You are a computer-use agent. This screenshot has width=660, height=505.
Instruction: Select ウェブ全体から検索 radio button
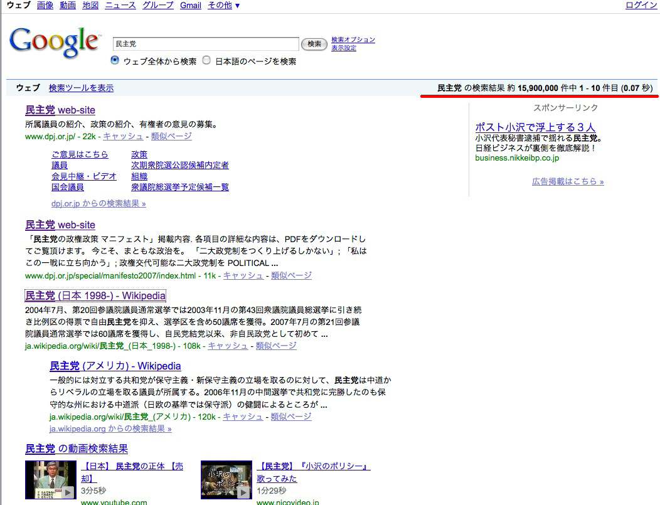tap(114, 60)
